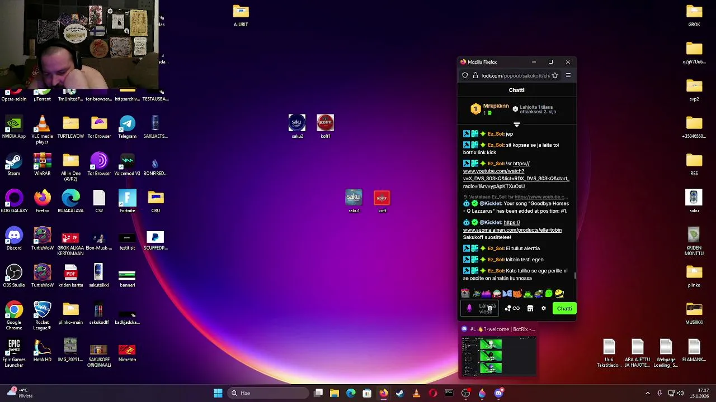The height and width of the screenshot is (402, 716).
Task: Open the Goodbye Horses YouTube link
Action: click(x=516, y=175)
